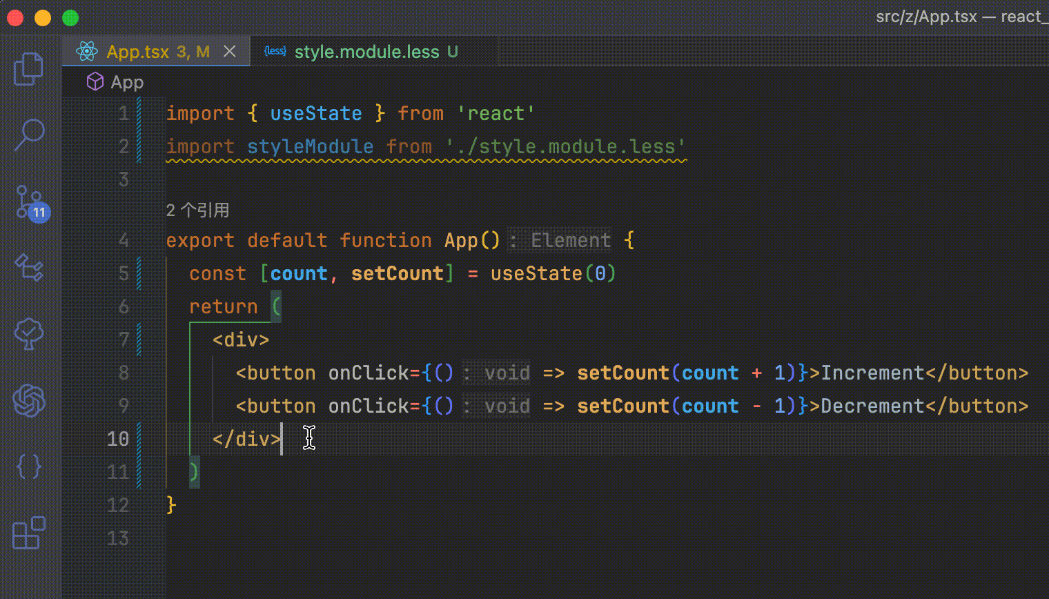This screenshot has width=1049, height=599.
Task: Open the tree with checkmark icon panel
Action: (29, 333)
